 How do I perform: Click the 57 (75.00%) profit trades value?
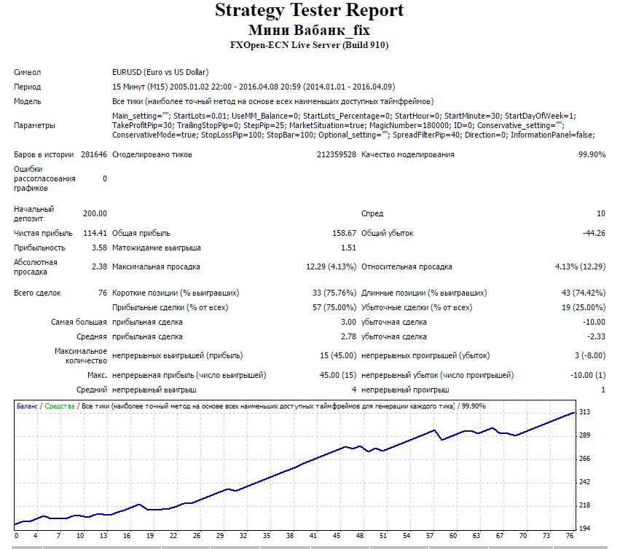334,307
